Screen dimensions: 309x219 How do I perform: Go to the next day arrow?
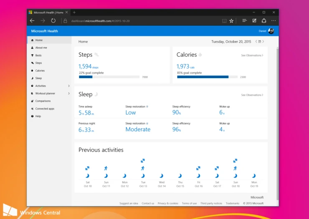pos(263,42)
